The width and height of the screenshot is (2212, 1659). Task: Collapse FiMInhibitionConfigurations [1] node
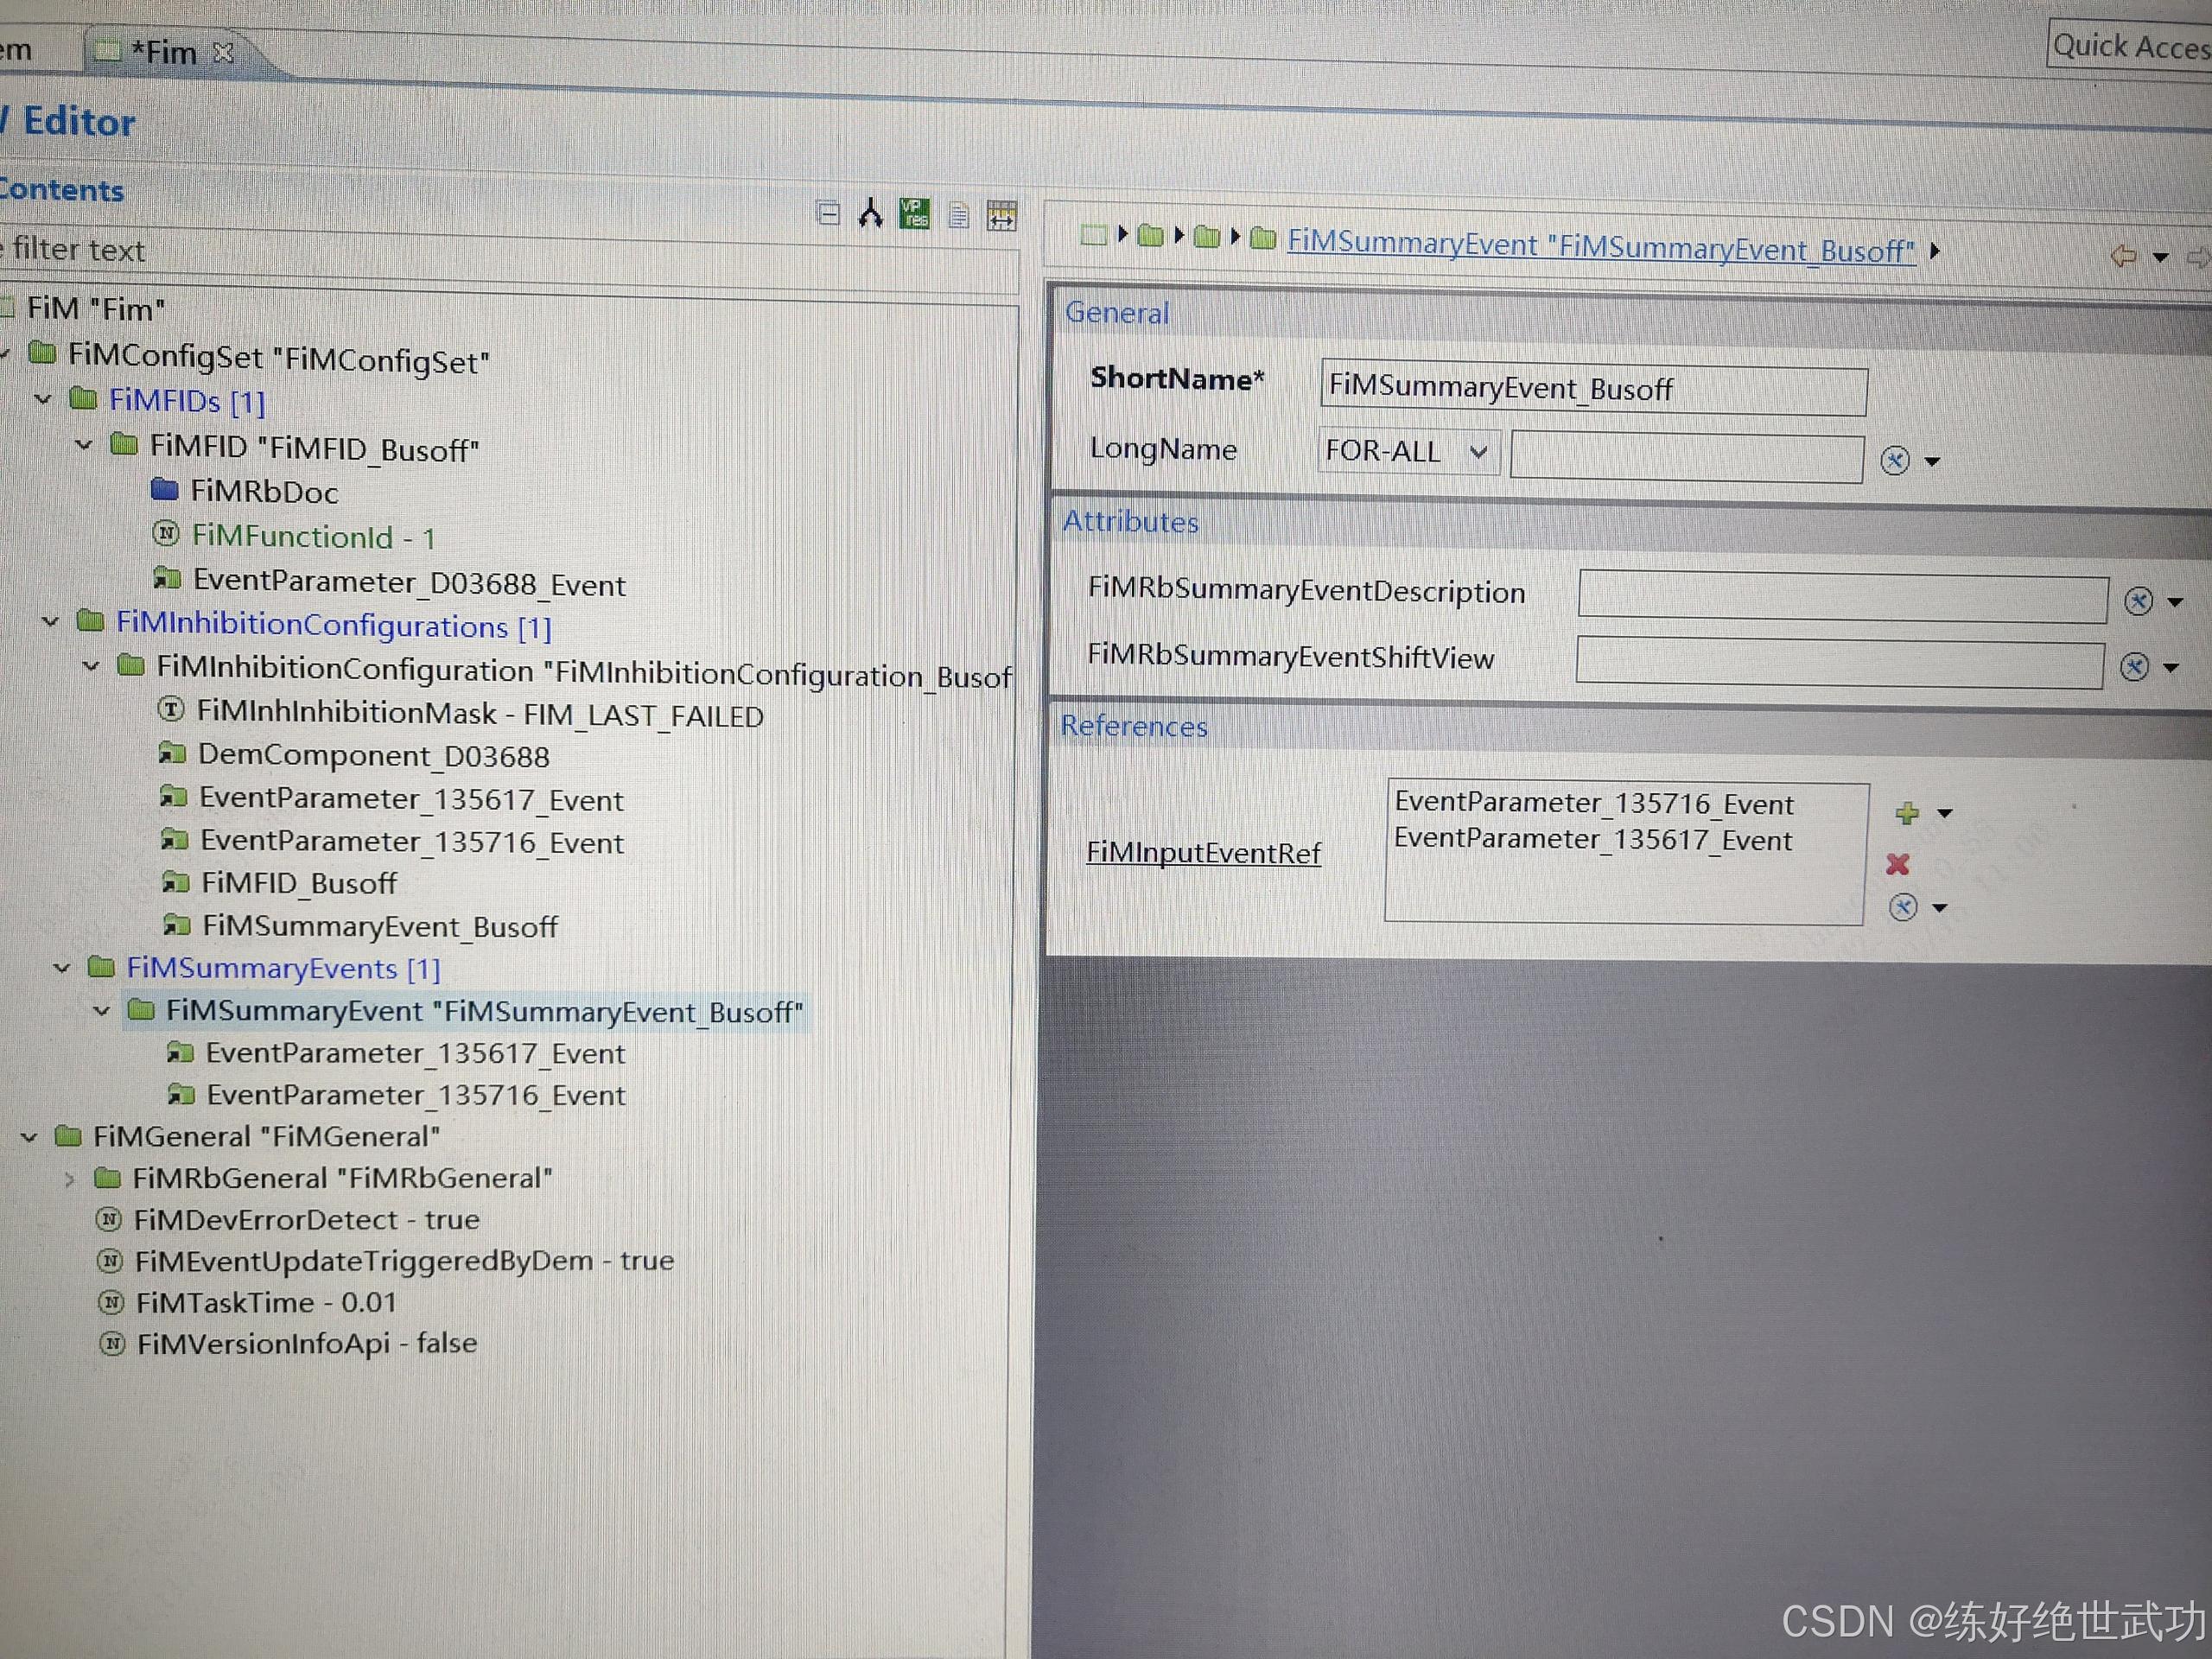[x=50, y=622]
